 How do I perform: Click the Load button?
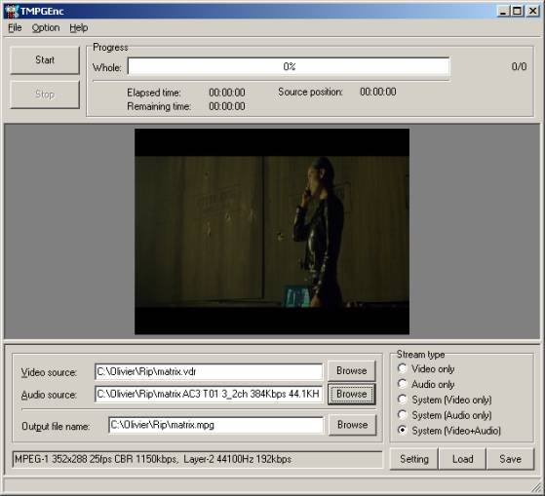click(x=463, y=459)
